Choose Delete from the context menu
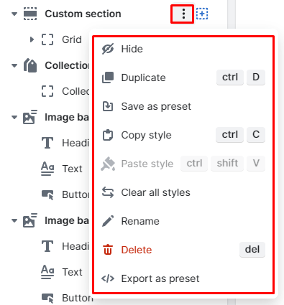The image size is (284, 305). click(183, 250)
